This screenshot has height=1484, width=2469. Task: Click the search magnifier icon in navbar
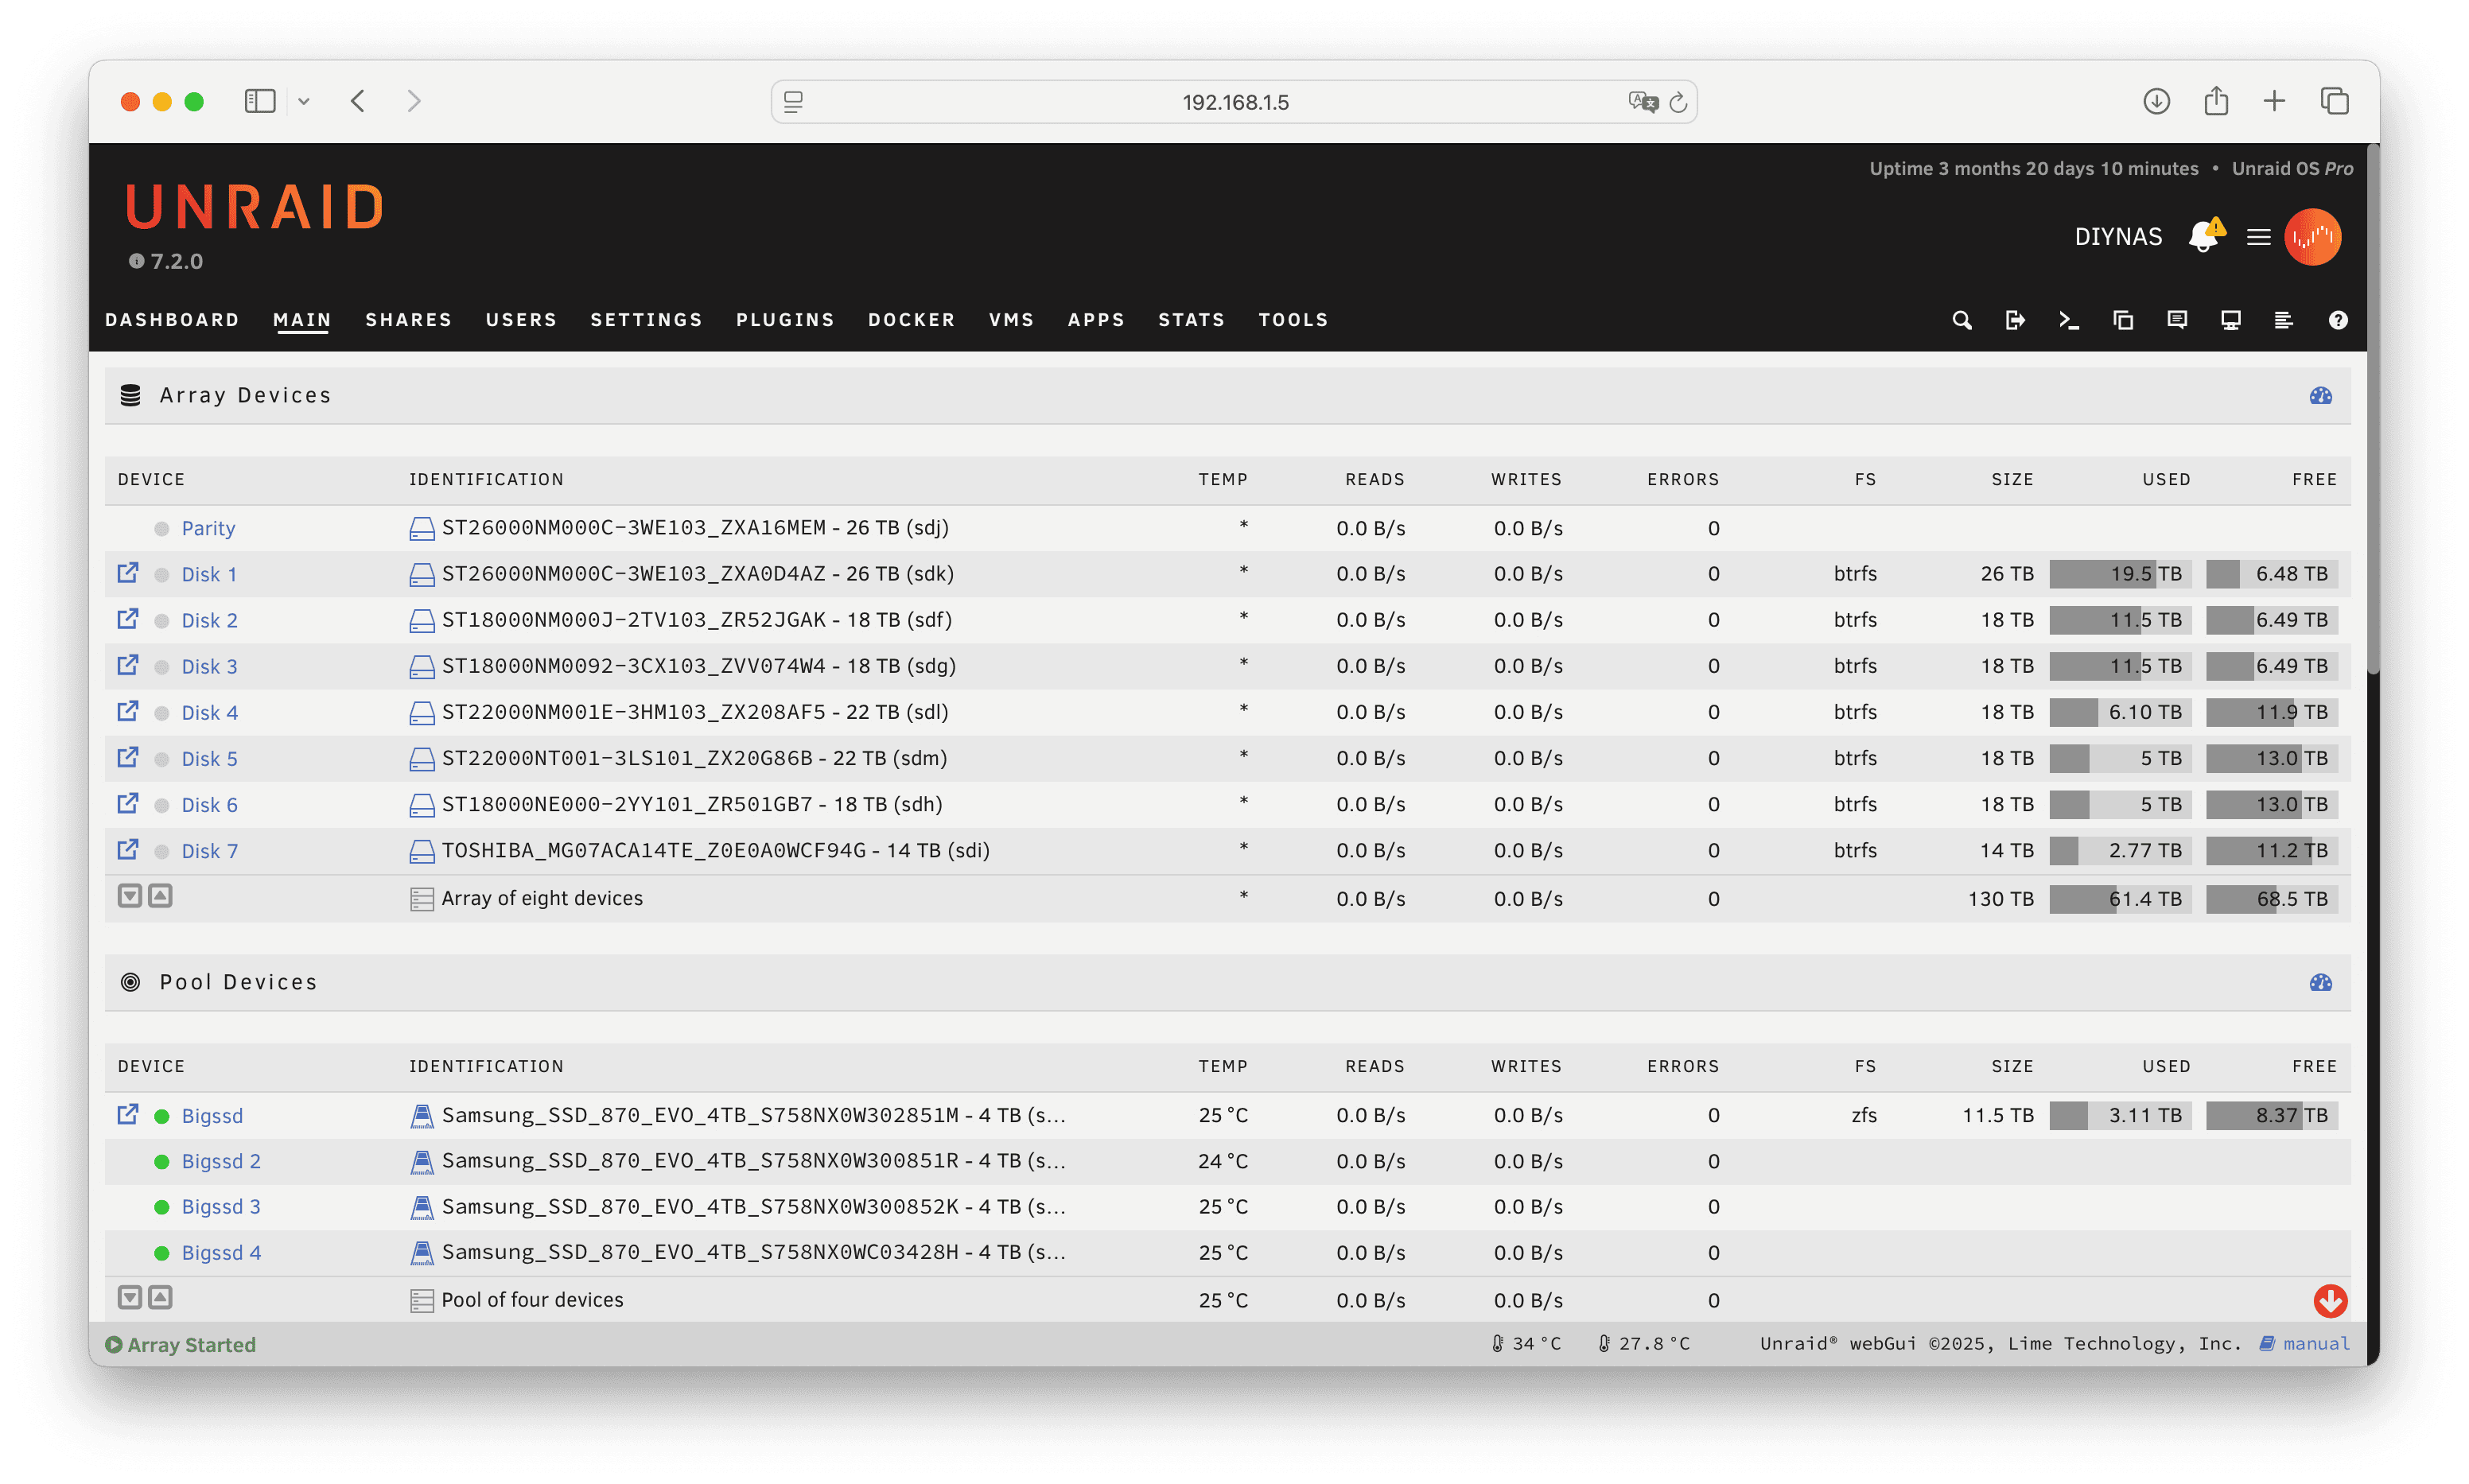1961,320
